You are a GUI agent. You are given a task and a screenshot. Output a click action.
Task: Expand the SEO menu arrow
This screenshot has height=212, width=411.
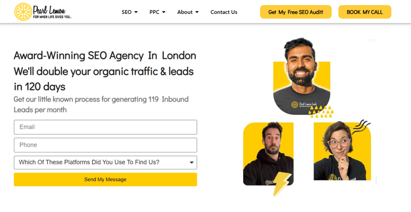136,12
